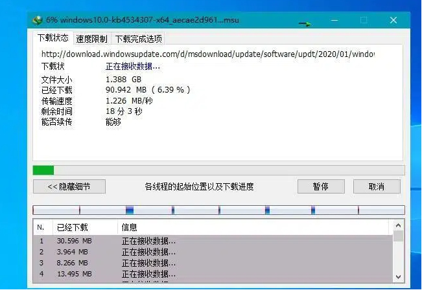Select thread row 4 with 13.495 MB
Viewport: 422px width, 290px height.
pos(213,274)
